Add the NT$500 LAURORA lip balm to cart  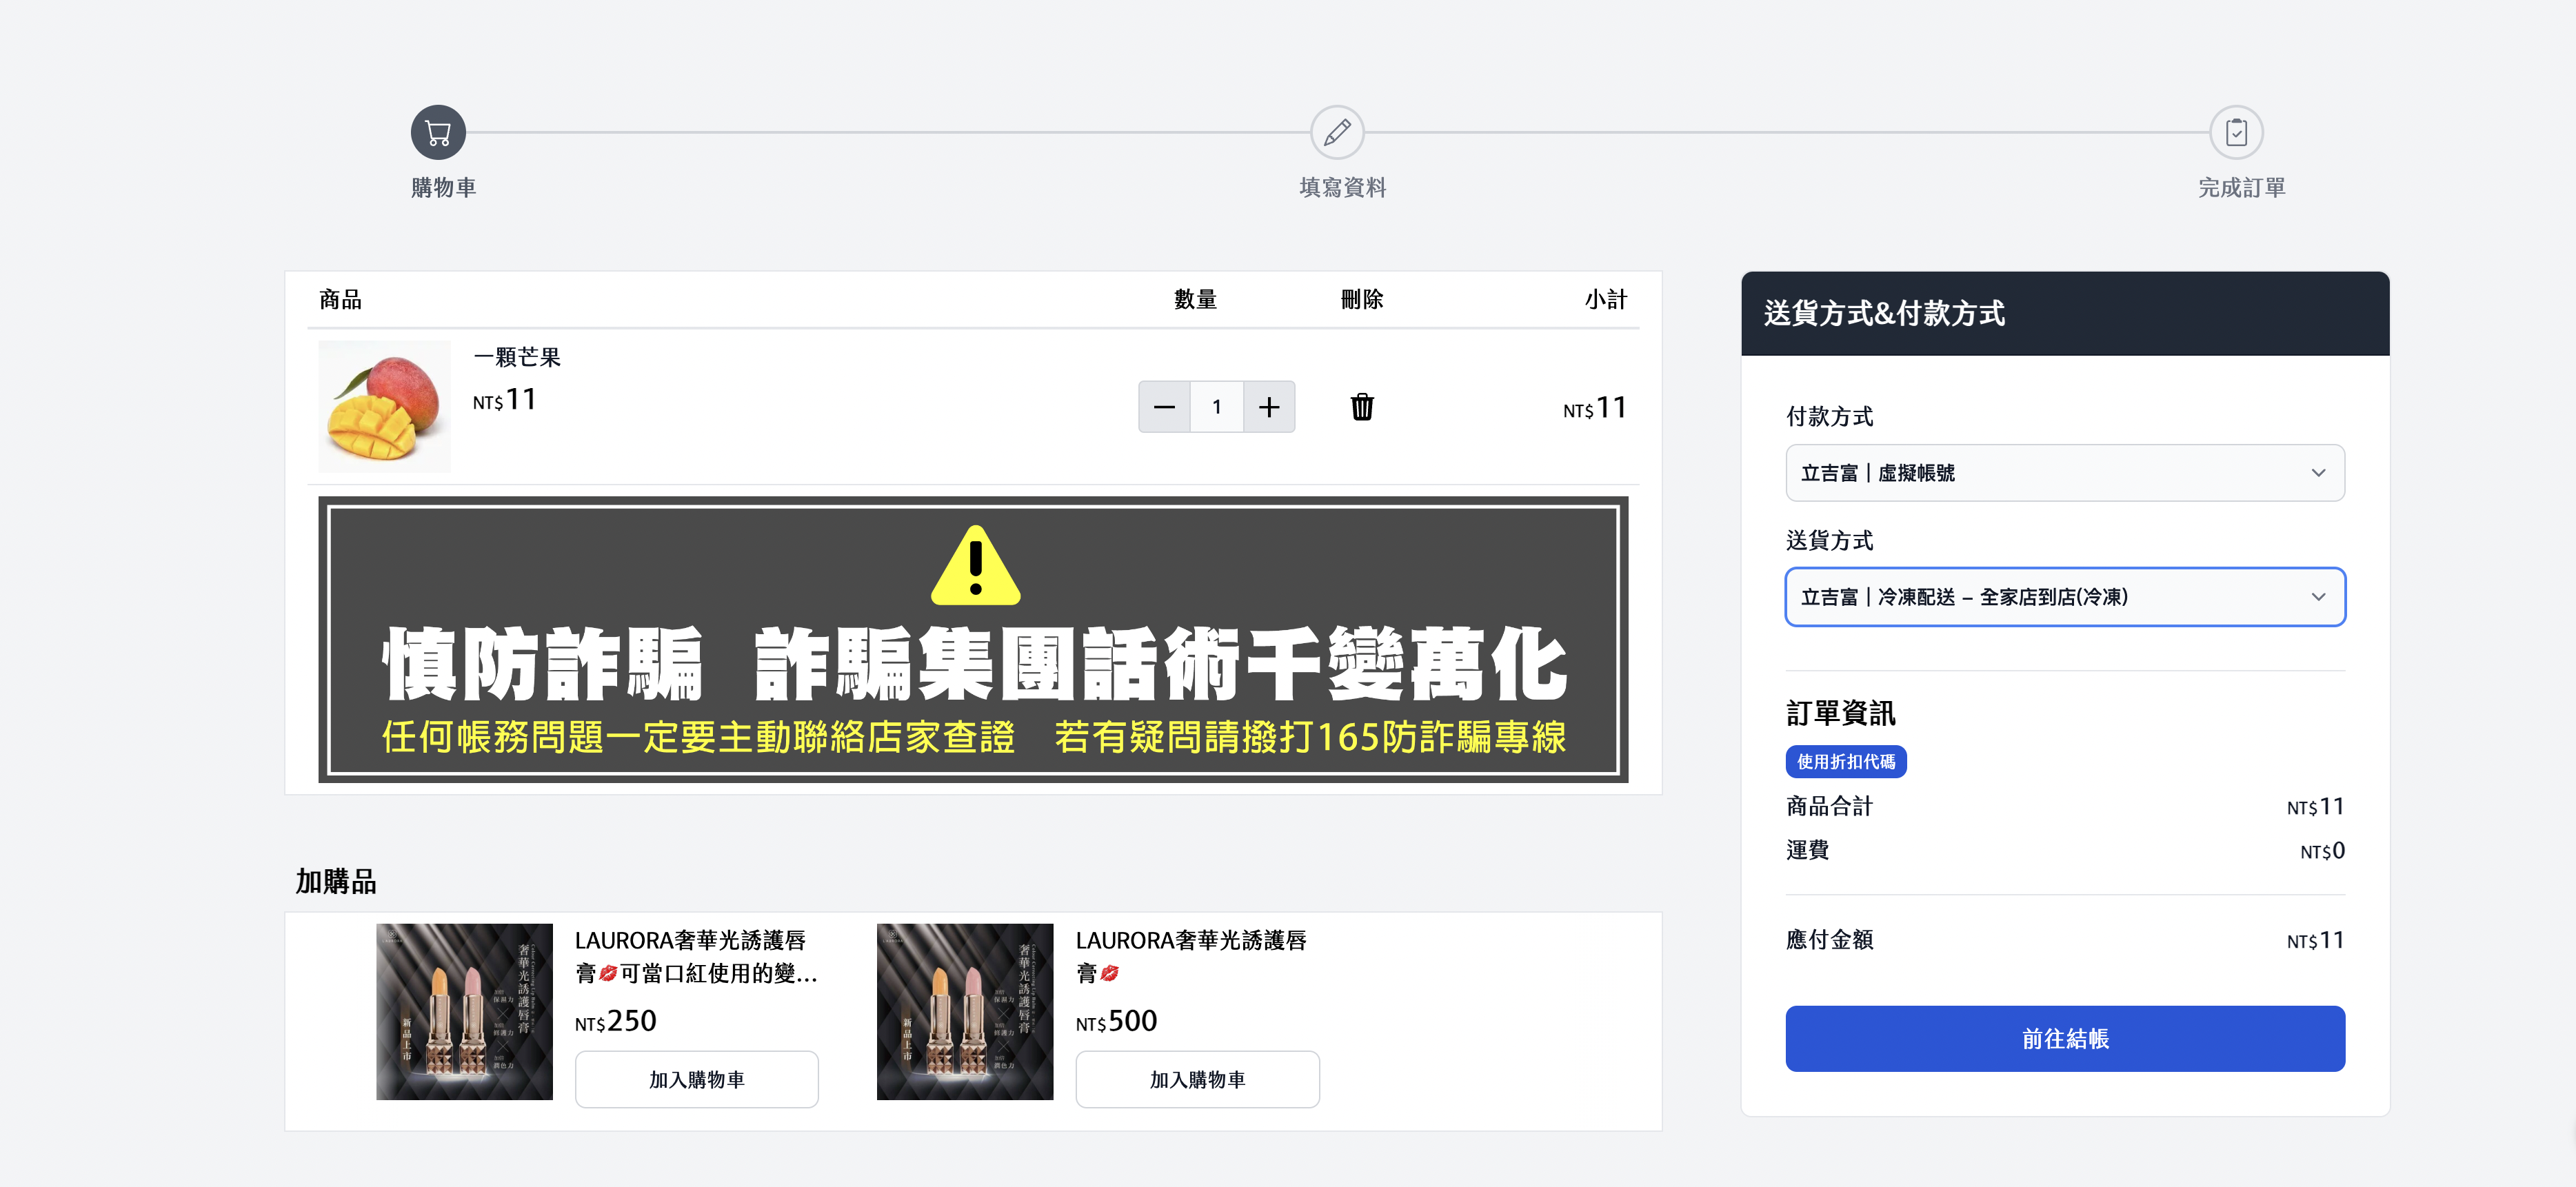1197,1079
